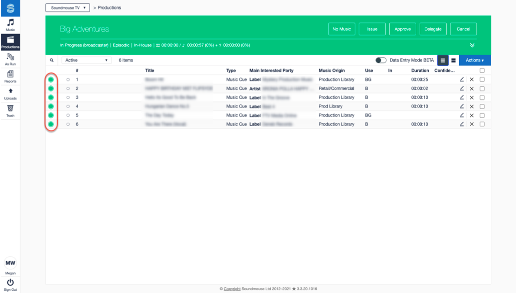Switch to expanded list view icon
The width and height of the screenshot is (516, 295).
454,61
